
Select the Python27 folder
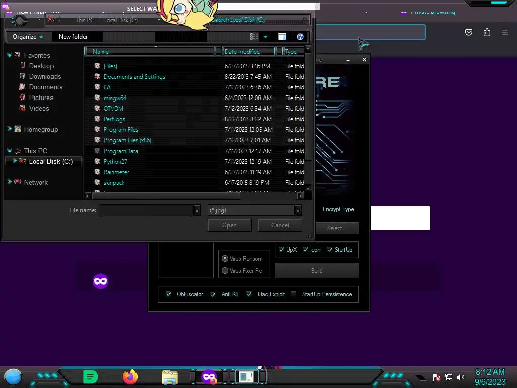tap(115, 161)
